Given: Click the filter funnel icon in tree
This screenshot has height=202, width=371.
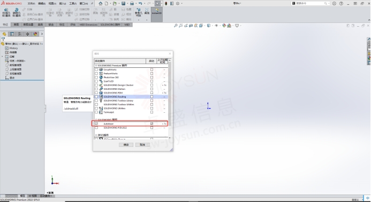Looking at the screenshot, I should pos(3,39).
